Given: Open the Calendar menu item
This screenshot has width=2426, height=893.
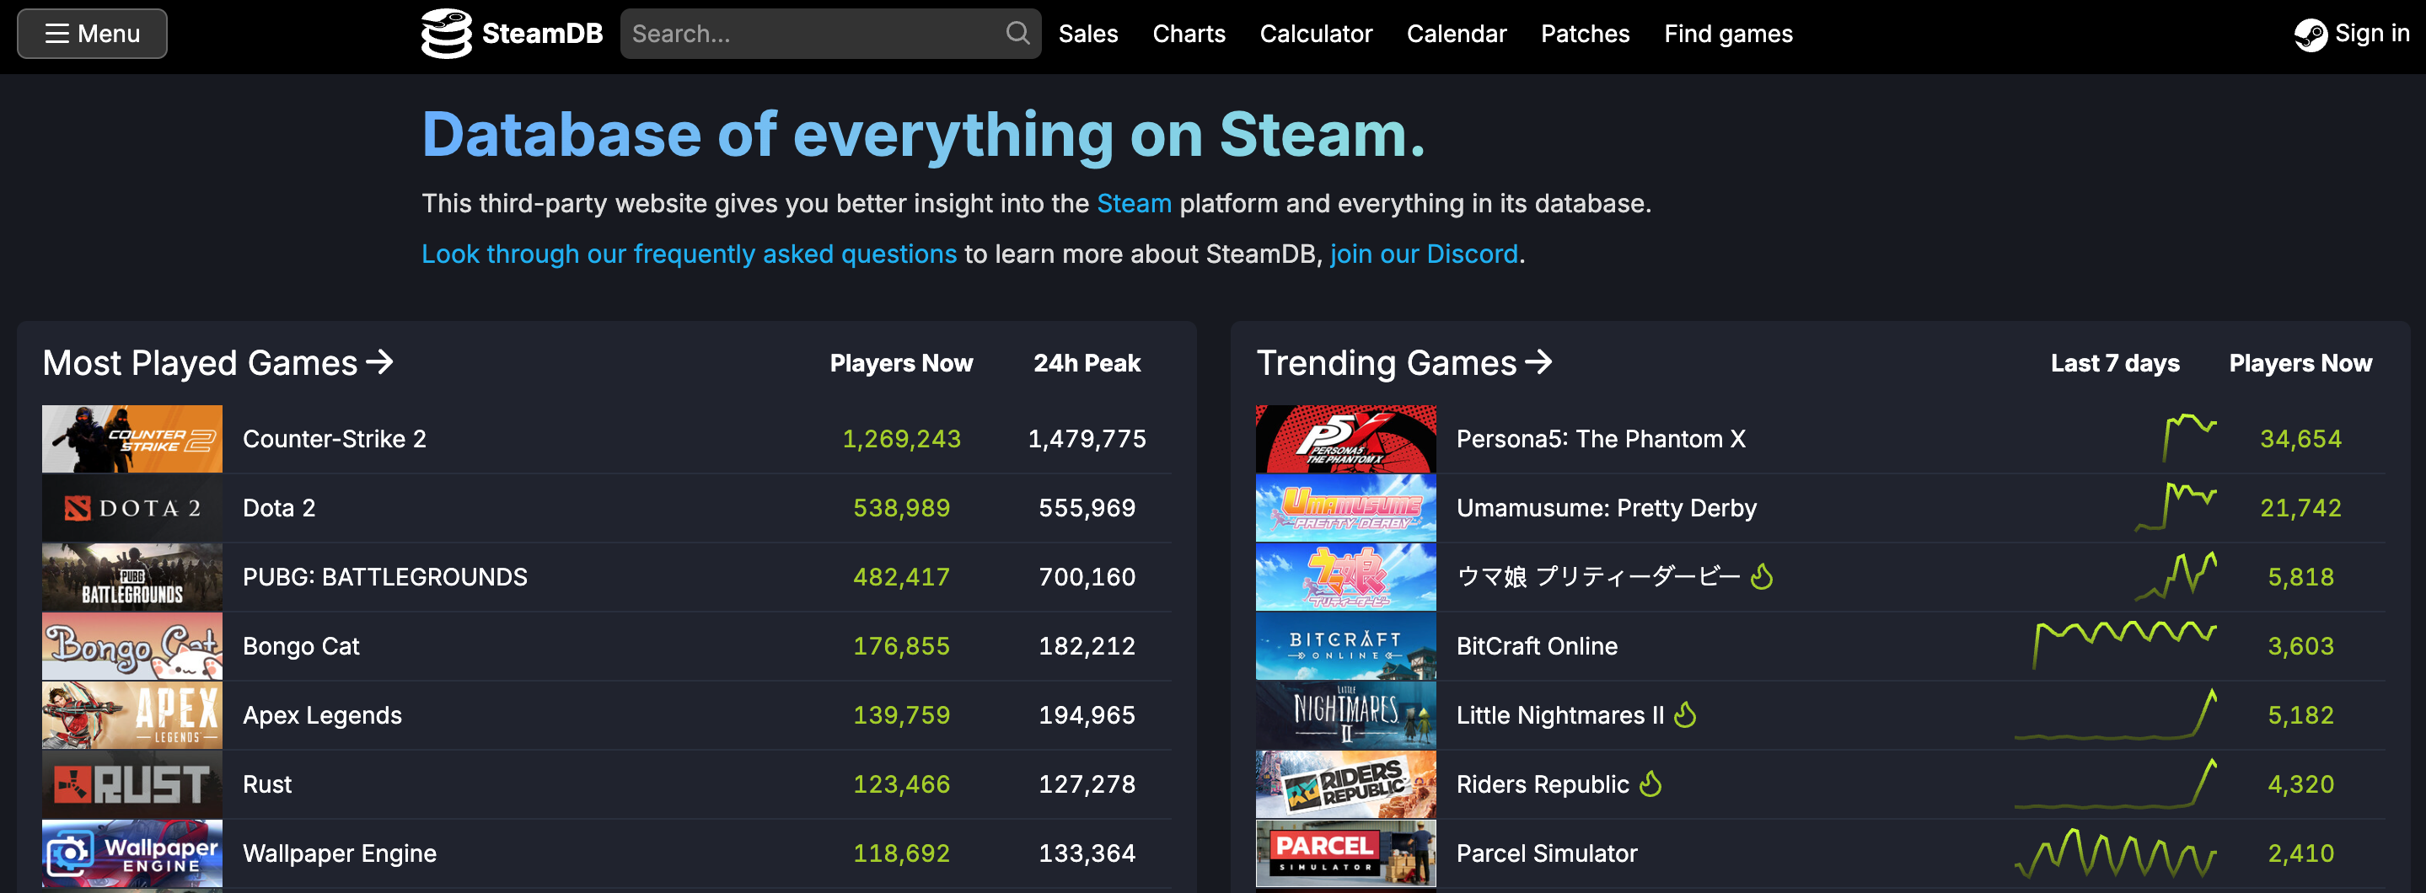Looking at the screenshot, I should point(1456,34).
